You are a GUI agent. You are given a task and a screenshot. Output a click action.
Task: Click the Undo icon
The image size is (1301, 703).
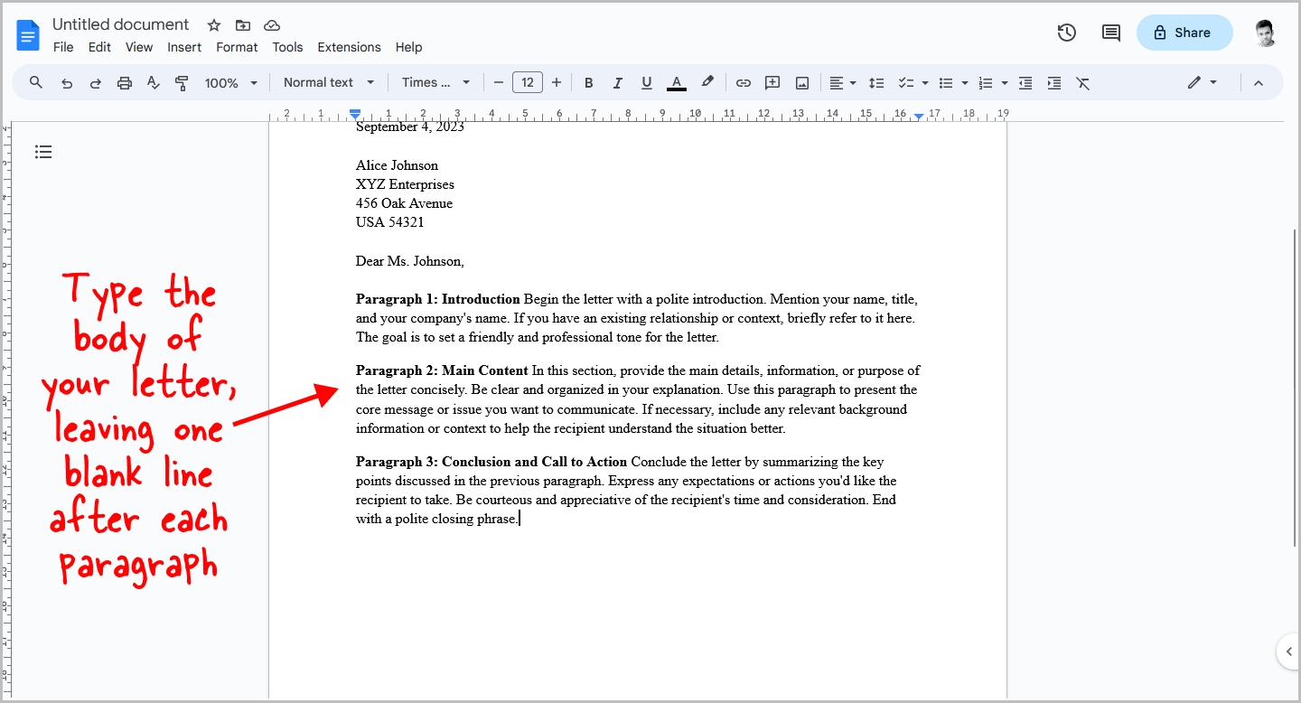(x=66, y=82)
